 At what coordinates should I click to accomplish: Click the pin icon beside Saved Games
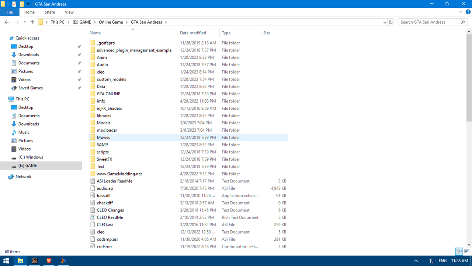click(x=79, y=88)
